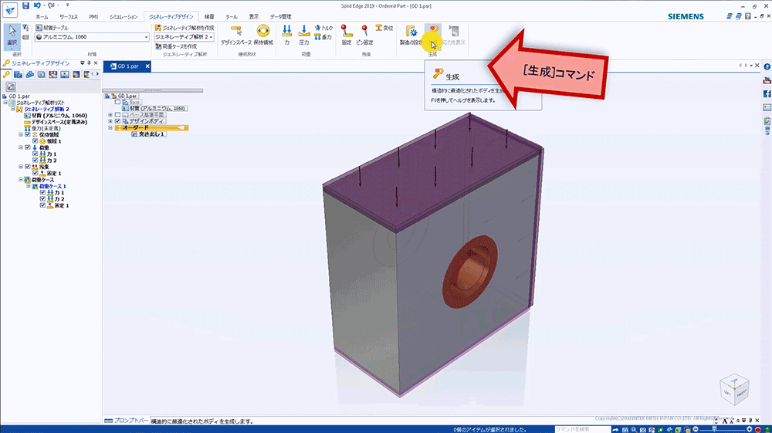Uncheck the 力 2 checkbox under 荷重
This screenshot has width=772, height=433.
click(35, 161)
